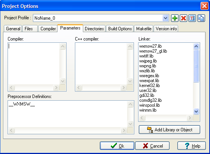Click inside the Preprocessor Definitions text area
The width and height of the screenshot is (210, 154).
tap(68, 114)
